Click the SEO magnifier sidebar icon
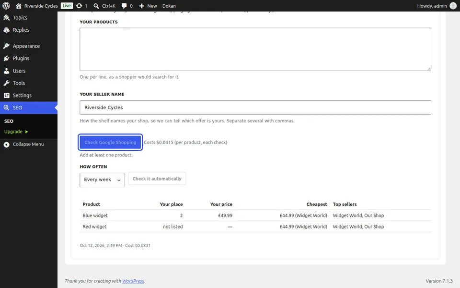Viewport: 460px width, 288px height. point(6,108)
